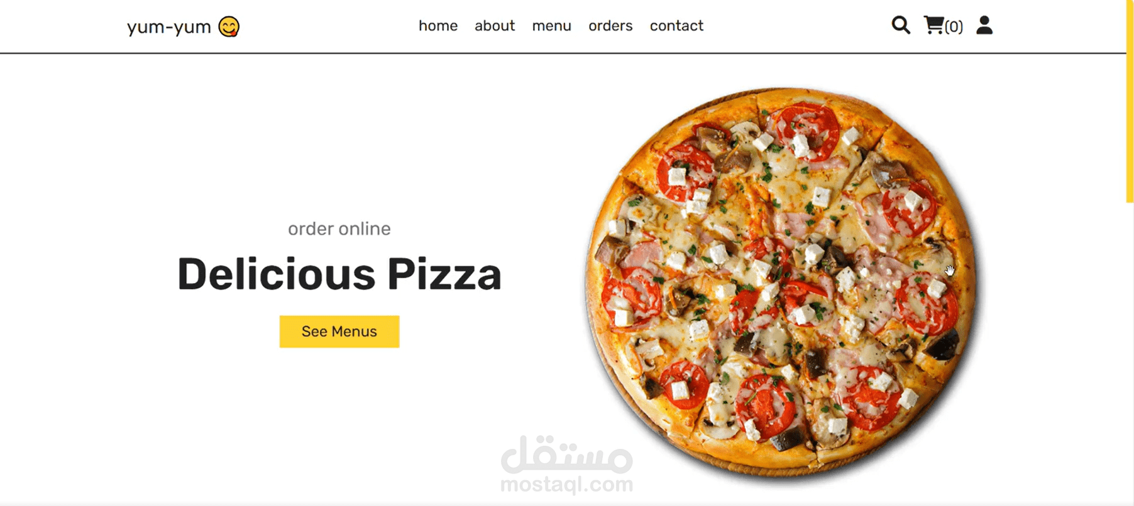Select the cart item count (0)
The image size is (1134, 506).
[954, 26]
